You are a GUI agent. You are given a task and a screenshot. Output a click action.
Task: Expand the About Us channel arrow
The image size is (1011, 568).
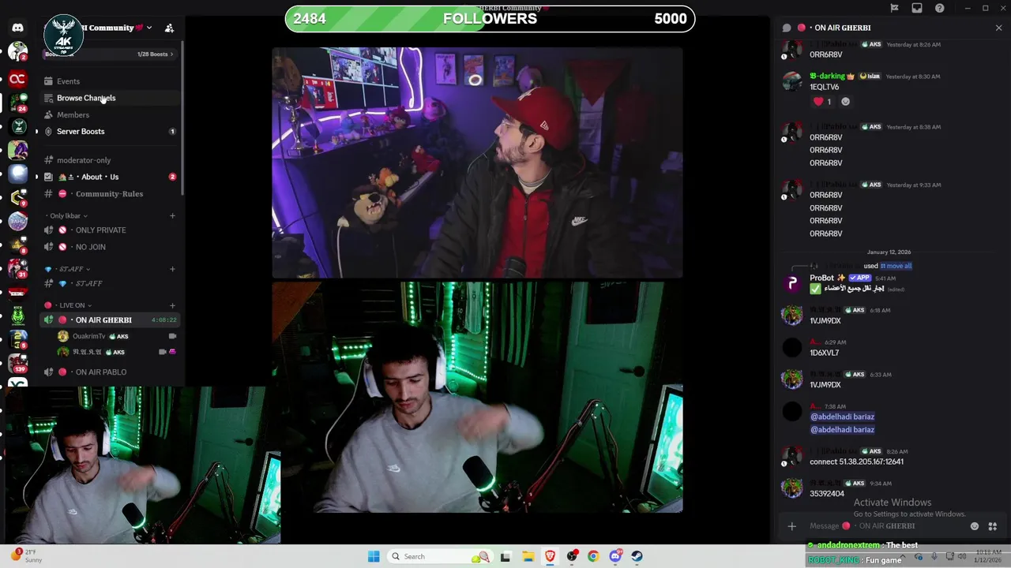coord(36,177)
